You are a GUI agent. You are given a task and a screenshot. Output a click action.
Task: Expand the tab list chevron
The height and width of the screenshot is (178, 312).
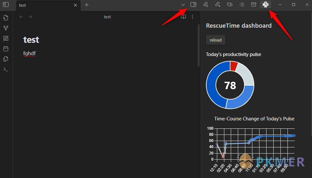pyautogui.click(x=183, y=5)
